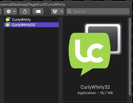Select the CurlyWhirly32 file row

(x=31, y=25)
